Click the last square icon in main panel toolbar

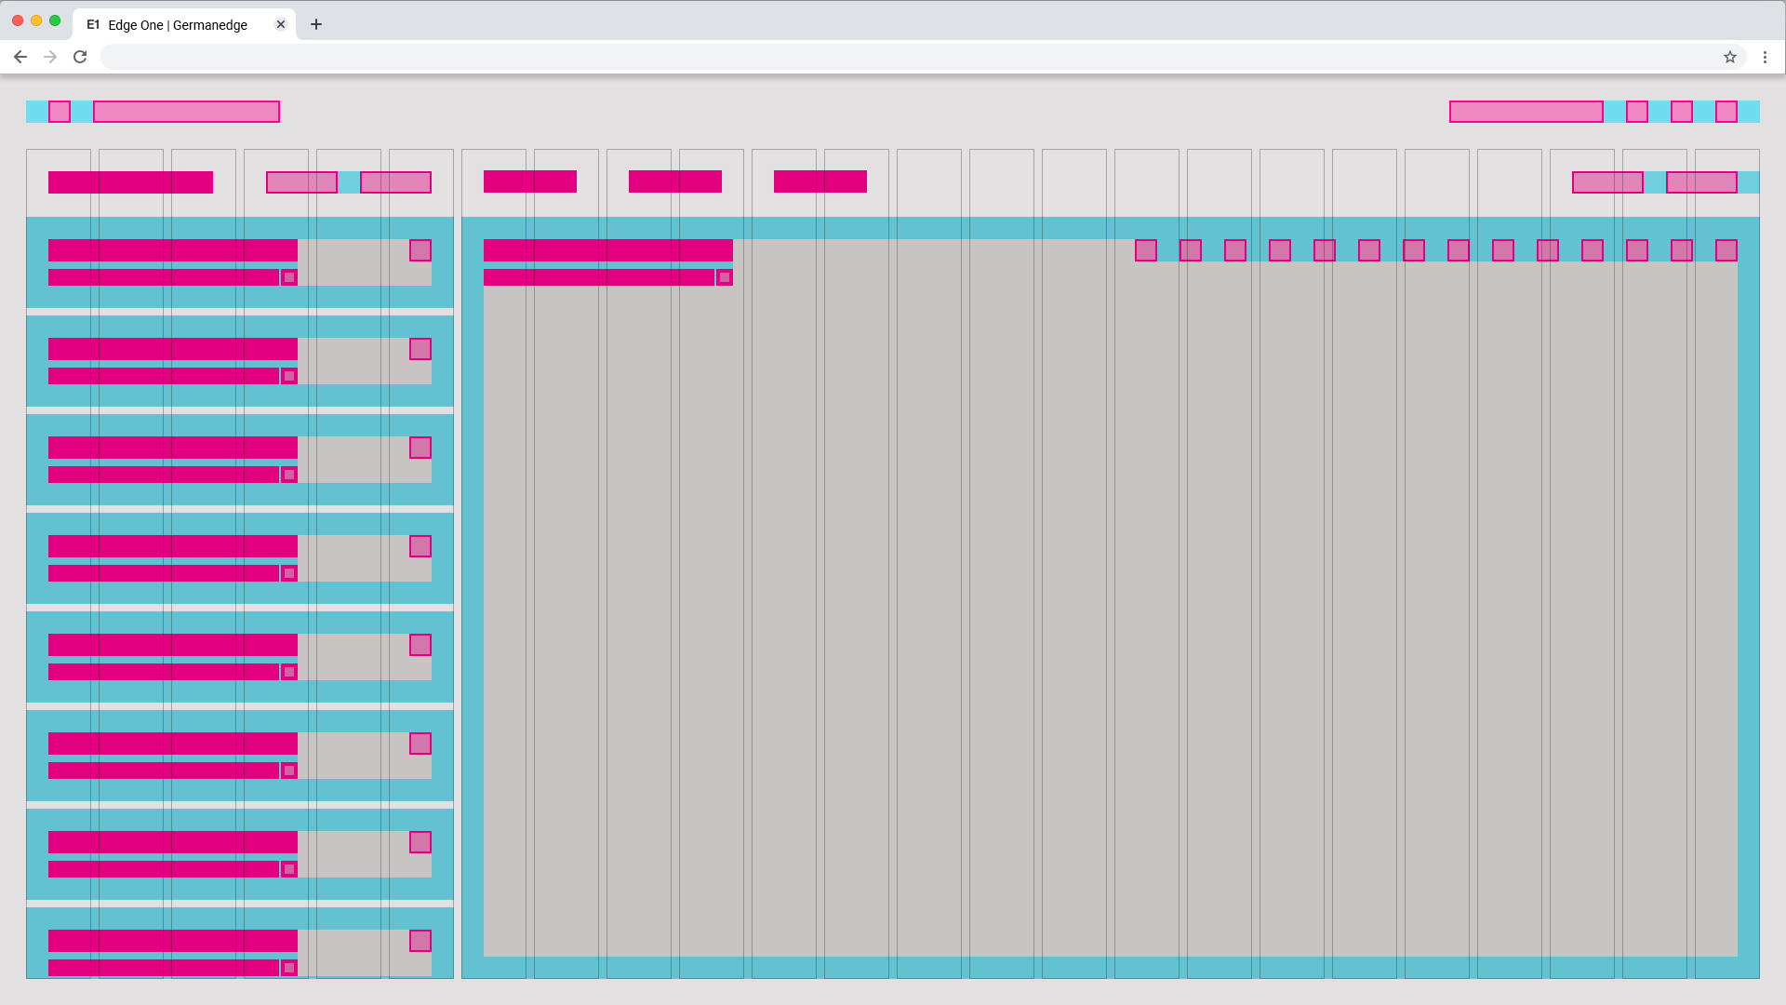tap(1726, 250)
